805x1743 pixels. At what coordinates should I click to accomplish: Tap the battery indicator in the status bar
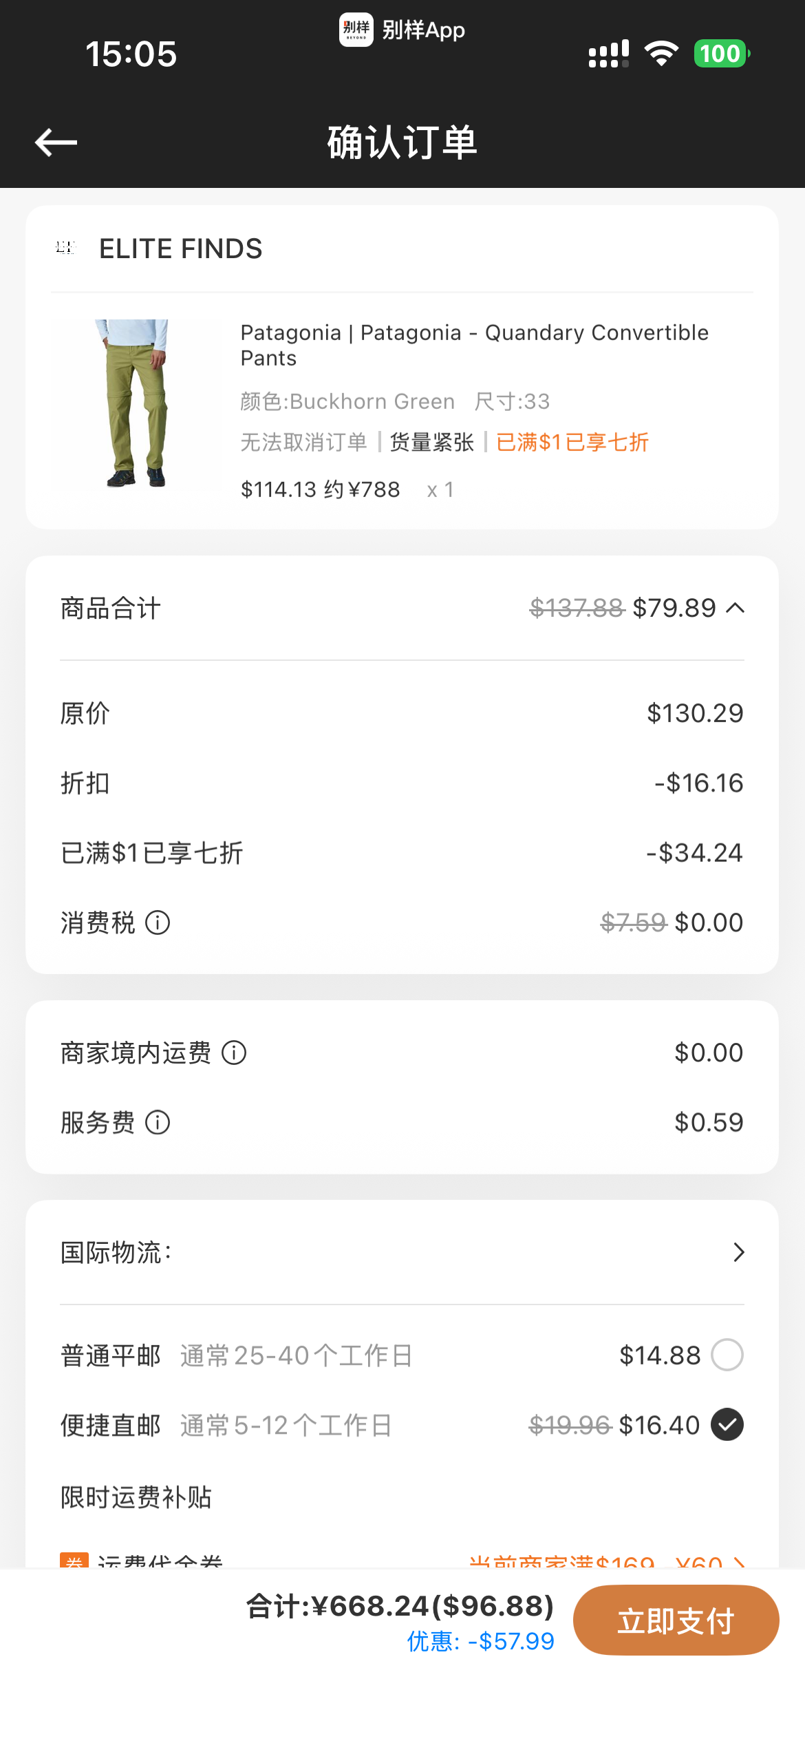pos(721,54)
